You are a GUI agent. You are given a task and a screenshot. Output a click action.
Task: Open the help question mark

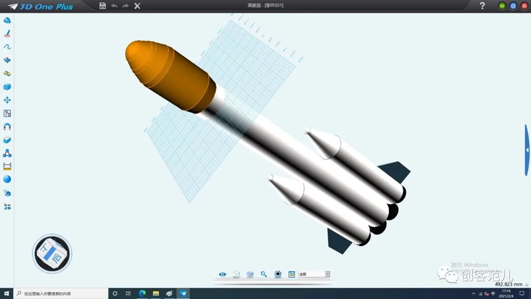482,6
